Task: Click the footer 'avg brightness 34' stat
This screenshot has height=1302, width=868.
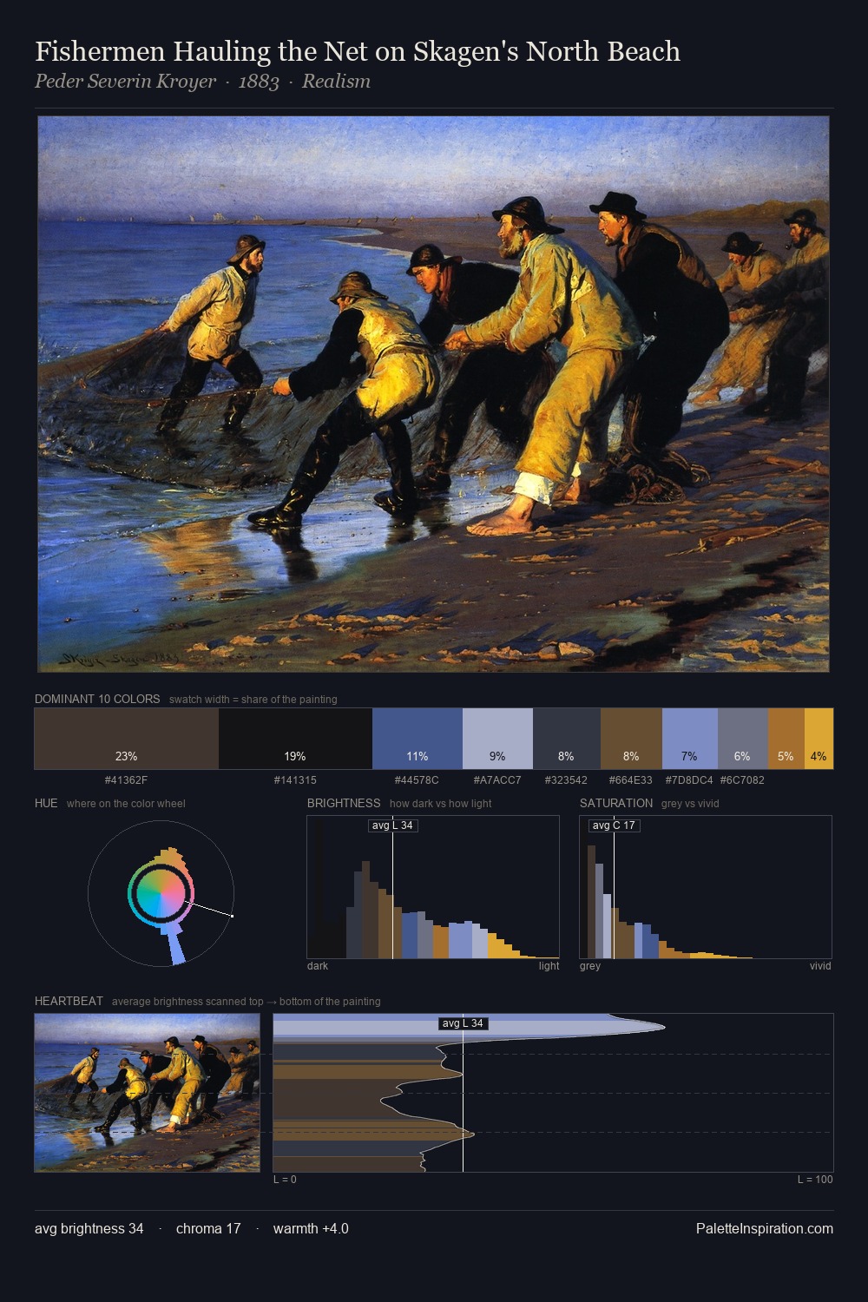Action: point(89,1228)
